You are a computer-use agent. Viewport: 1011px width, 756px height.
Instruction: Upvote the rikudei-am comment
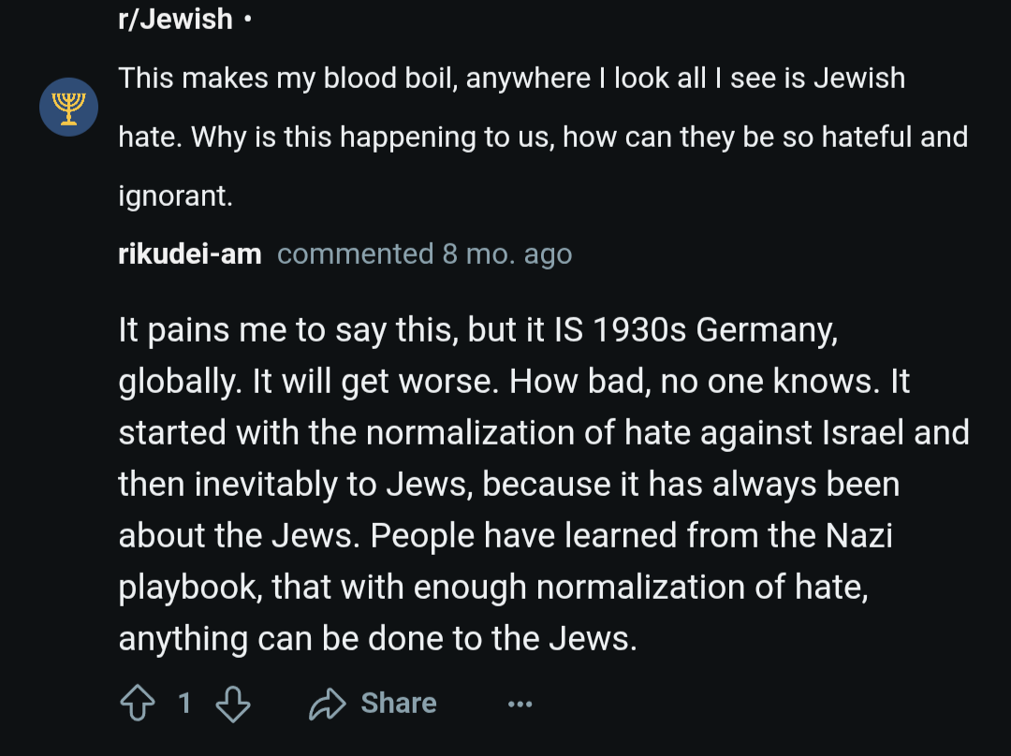pyautogui.click(x=138, y=703)
